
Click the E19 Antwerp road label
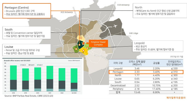click(x=123, y=5)
